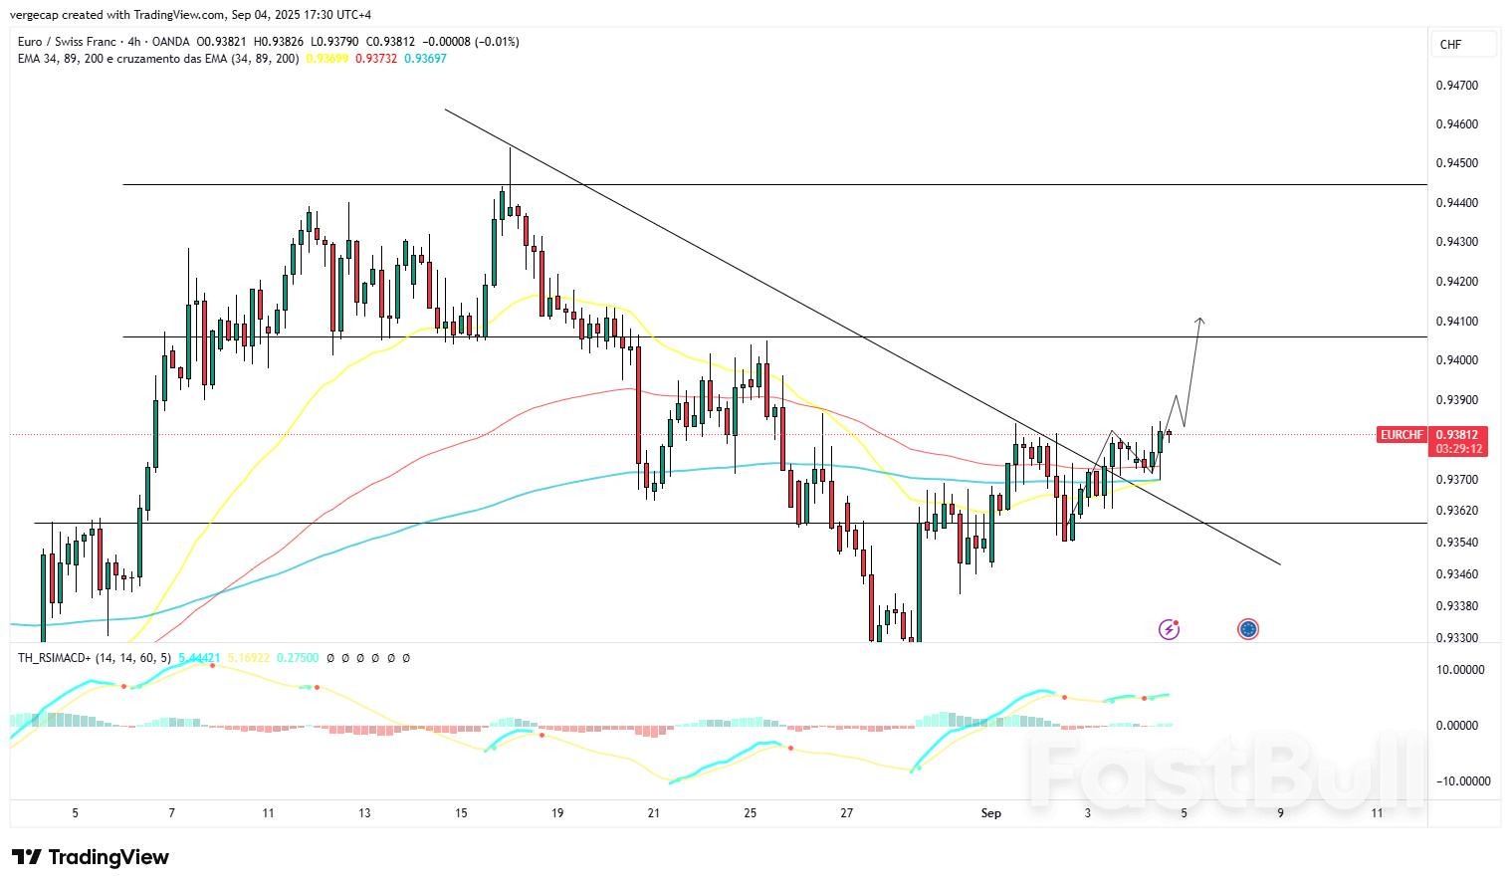Click the TradingView logo watermark
Viewport: 1511px width, 887px height.
88,857
